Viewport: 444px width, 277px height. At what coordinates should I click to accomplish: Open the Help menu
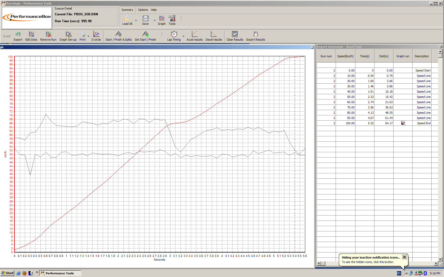pos(154,10)
